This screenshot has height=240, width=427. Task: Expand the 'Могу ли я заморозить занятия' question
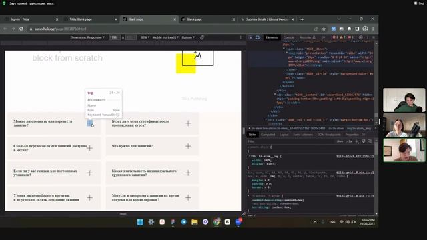pyautogui.click(x=188, y=197)
